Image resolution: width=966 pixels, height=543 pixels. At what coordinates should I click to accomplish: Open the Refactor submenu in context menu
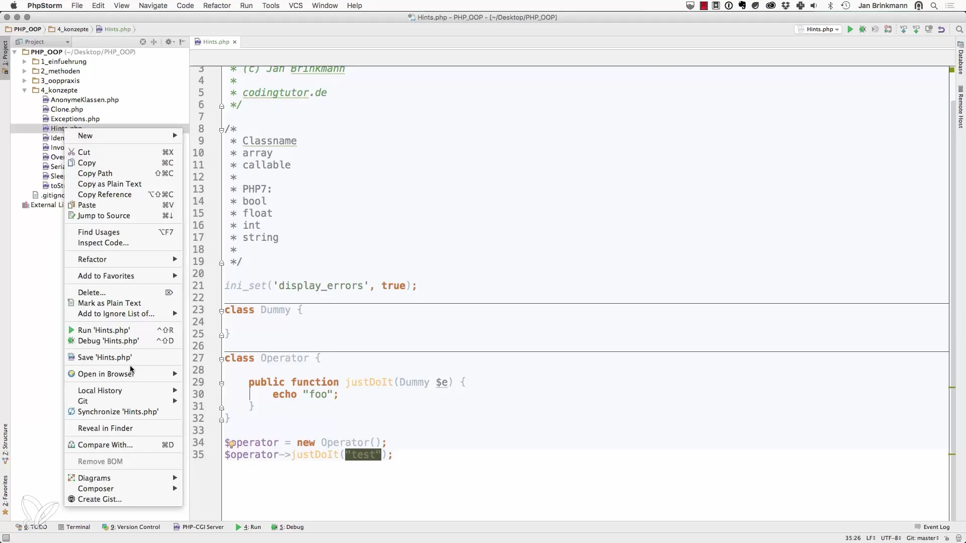123,259
